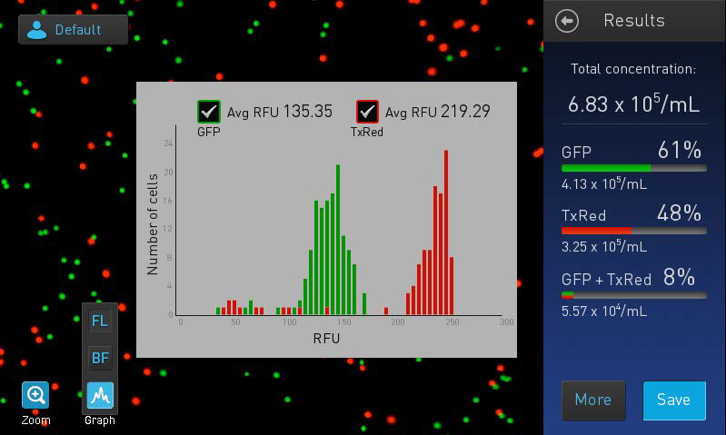Click the TxRed concentration 3.25 x 10⁵/mL
Viewport: 726px width, 435px height.
click(x=604, y=246)
